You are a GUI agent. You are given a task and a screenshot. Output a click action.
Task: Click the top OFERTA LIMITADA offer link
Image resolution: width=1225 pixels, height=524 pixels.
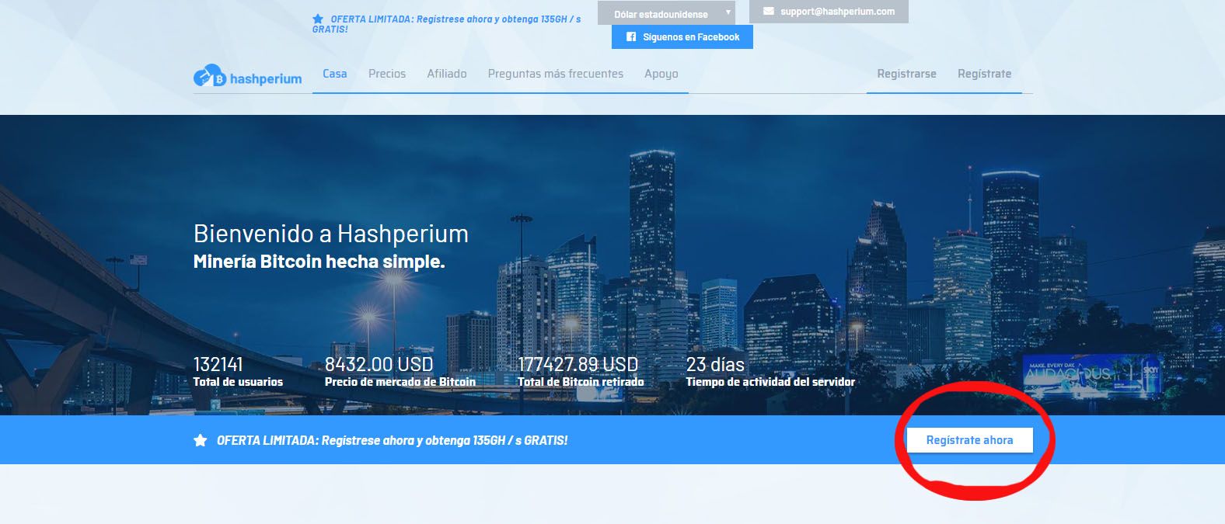[447, 24]
